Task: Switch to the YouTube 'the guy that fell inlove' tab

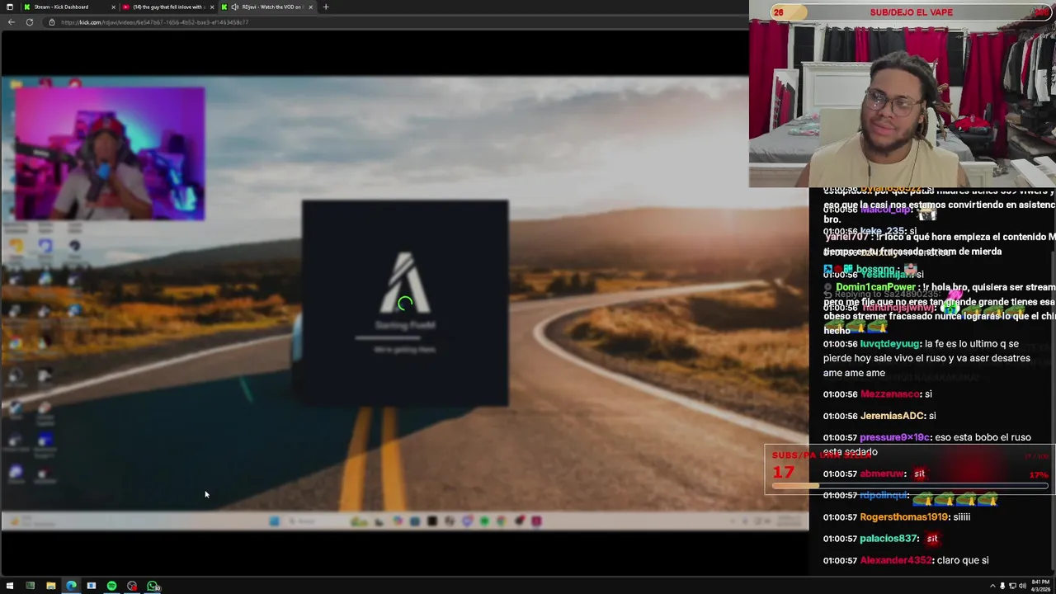Action: coord(167,7)
